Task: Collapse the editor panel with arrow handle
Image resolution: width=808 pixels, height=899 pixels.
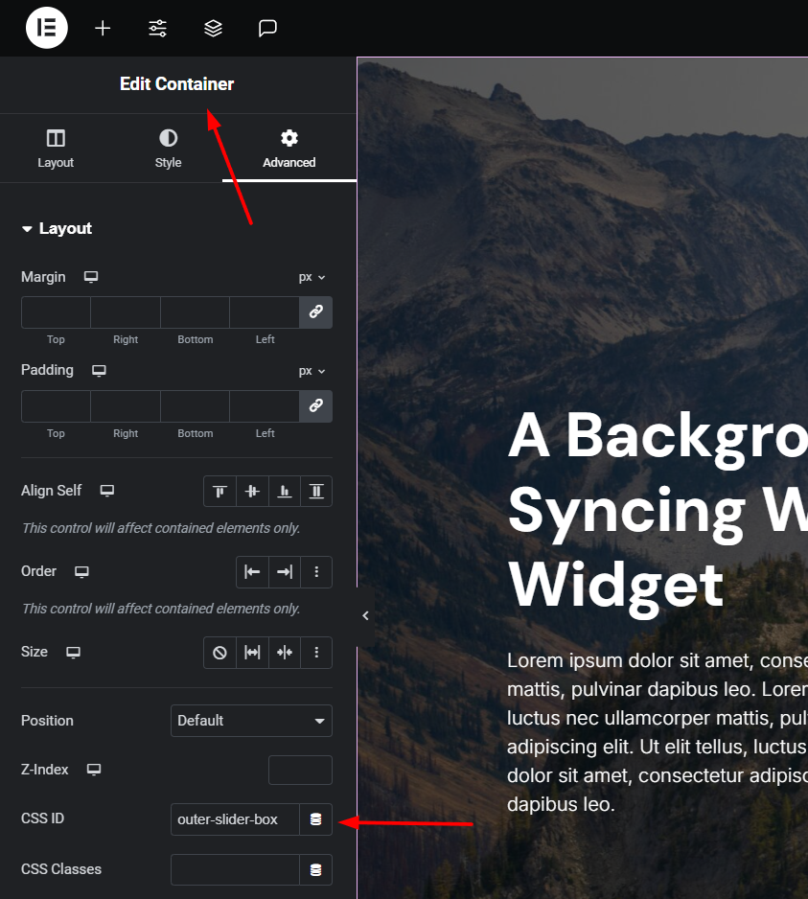Action: click(365, 616)
